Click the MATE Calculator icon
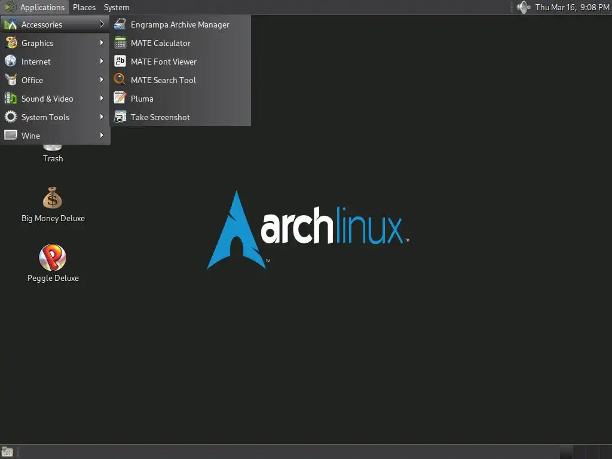The image size is (612, 459). click(x=120, y=42)
